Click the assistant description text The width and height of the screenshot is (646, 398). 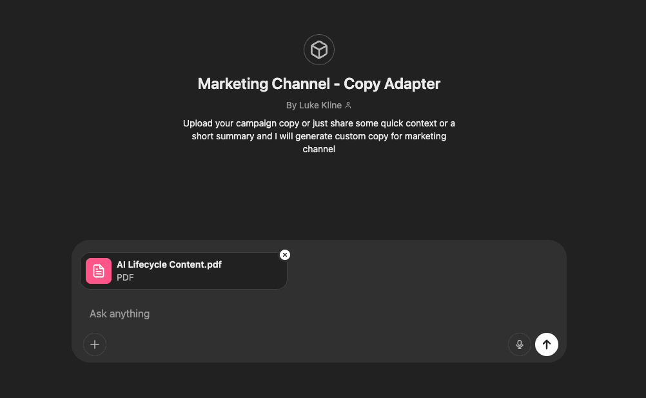tap(318, 136)
